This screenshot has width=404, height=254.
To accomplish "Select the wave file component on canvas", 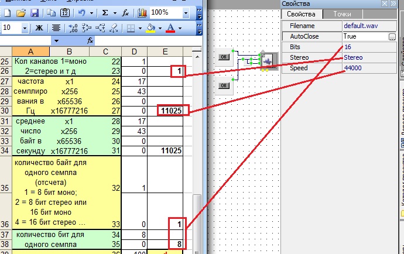I will (268, 60).
